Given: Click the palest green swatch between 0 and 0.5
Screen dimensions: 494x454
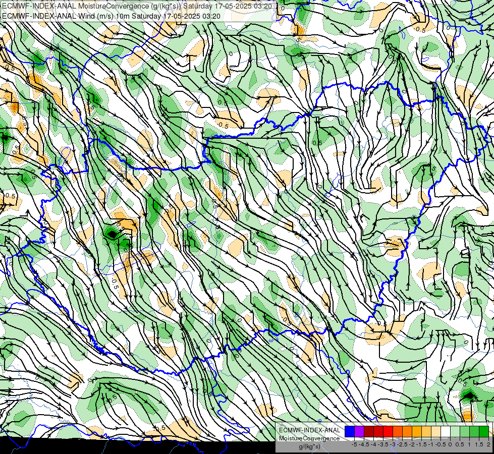Looking at the screenshot, I should 455,431.
